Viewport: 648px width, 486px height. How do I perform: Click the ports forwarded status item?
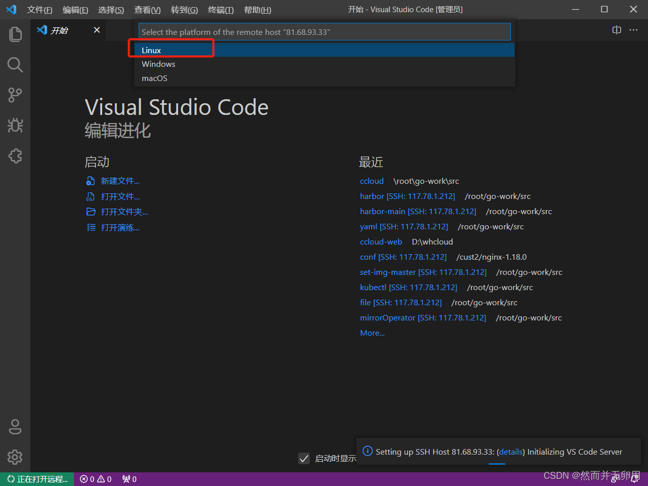pyautogui.click(x=129, y=479)
